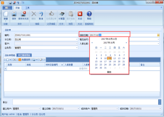
Task: Click the 删除 (Delete) ribbon icon
Action: (34, 16)
